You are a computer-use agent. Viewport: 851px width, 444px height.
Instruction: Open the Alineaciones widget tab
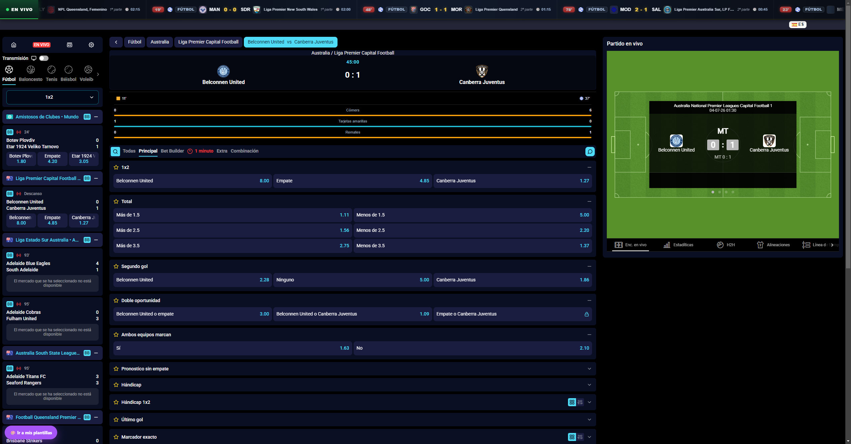tap(773, 245)
